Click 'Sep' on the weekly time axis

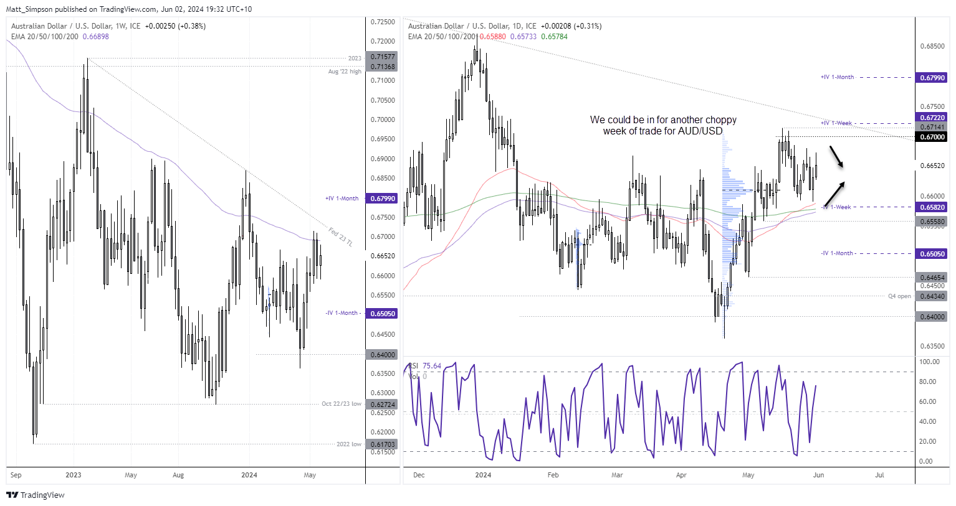click(x=16, y=475)
